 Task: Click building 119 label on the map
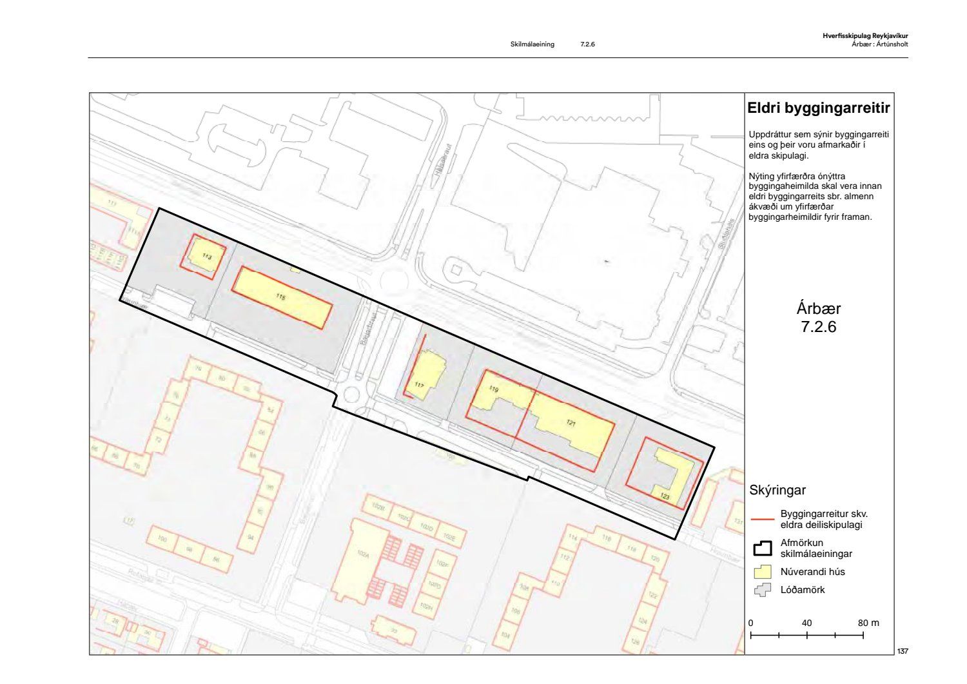click(x=494, y=390)
